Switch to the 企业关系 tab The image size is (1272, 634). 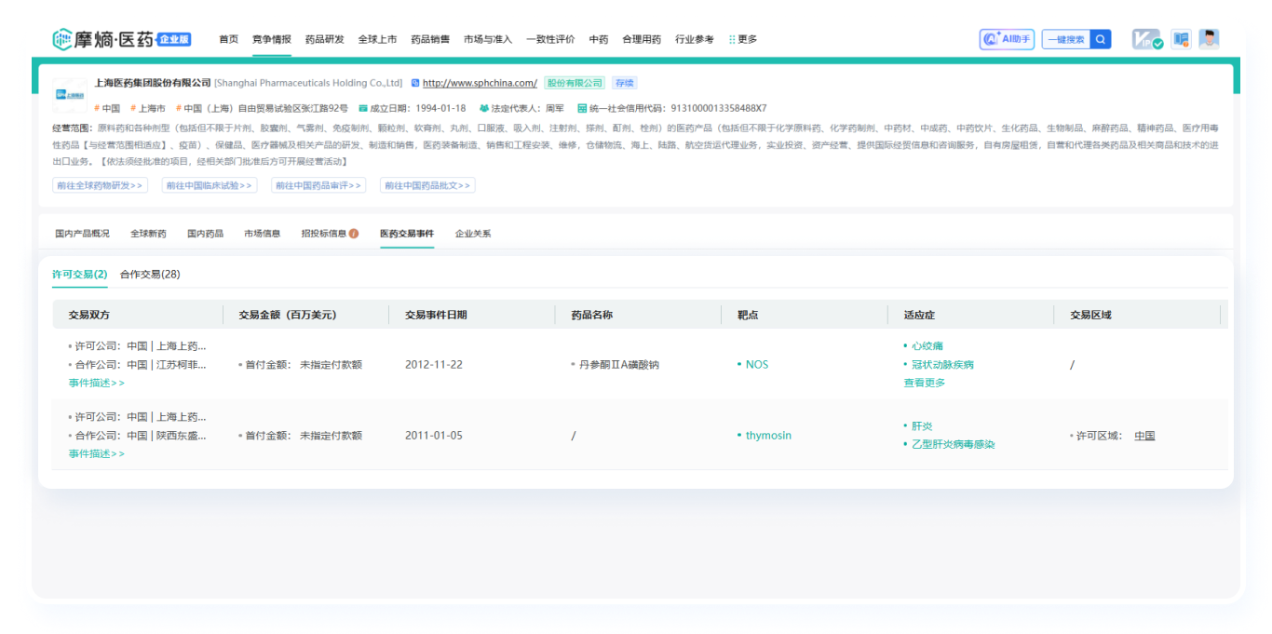click(x=473, y=234)
